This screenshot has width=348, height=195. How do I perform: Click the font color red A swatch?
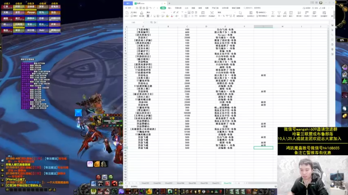(x=172, y=16)
